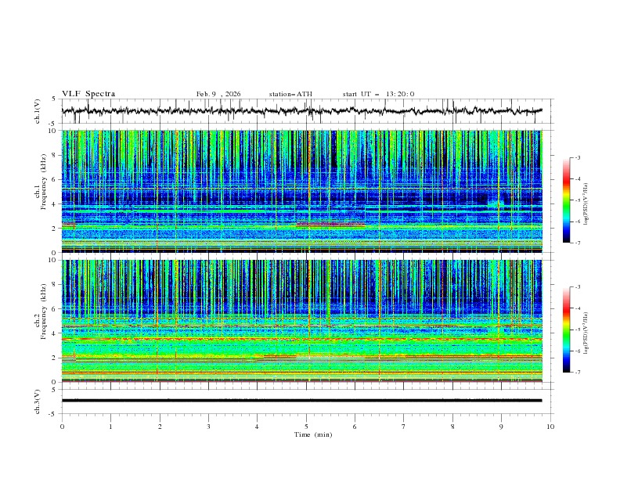This screenshot has height=479, width=620.
Task: Click the lower colorbar beside ch.2 spectrogram
Action: pos(567,330)
